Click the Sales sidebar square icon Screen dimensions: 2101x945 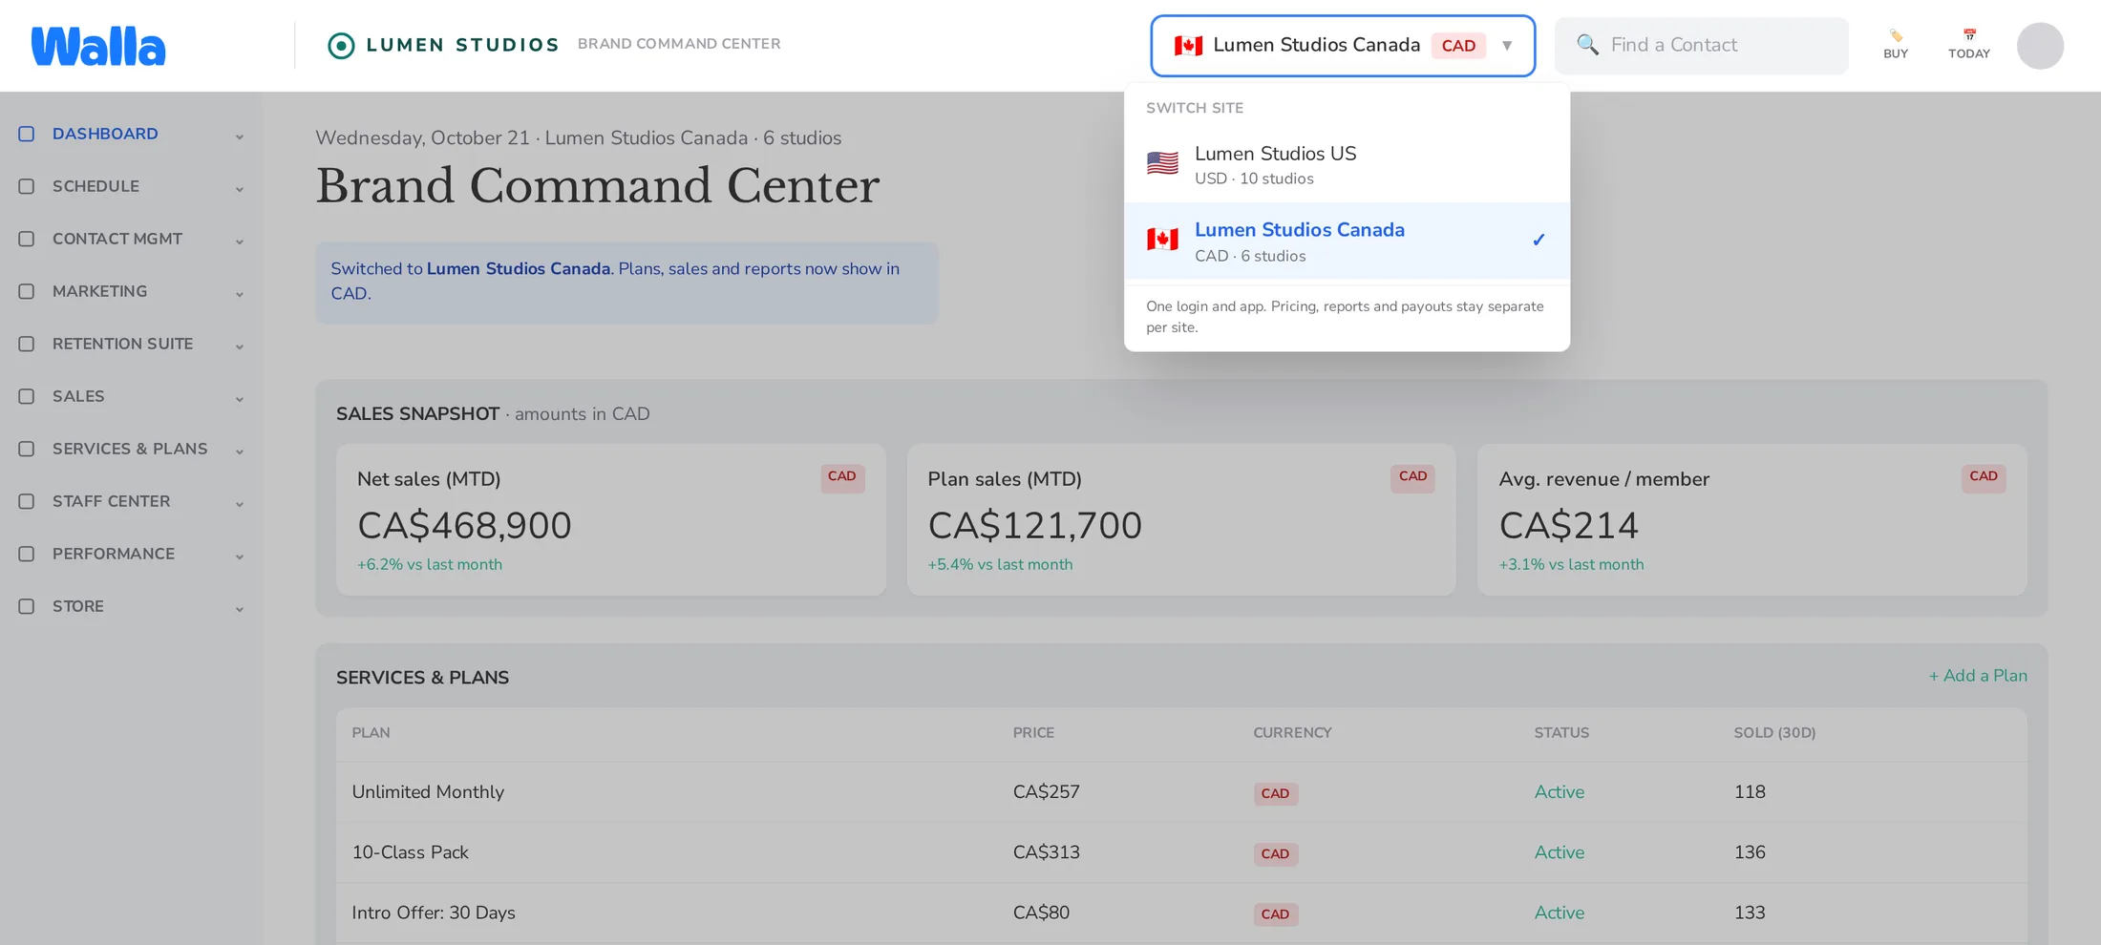(27, 396)
